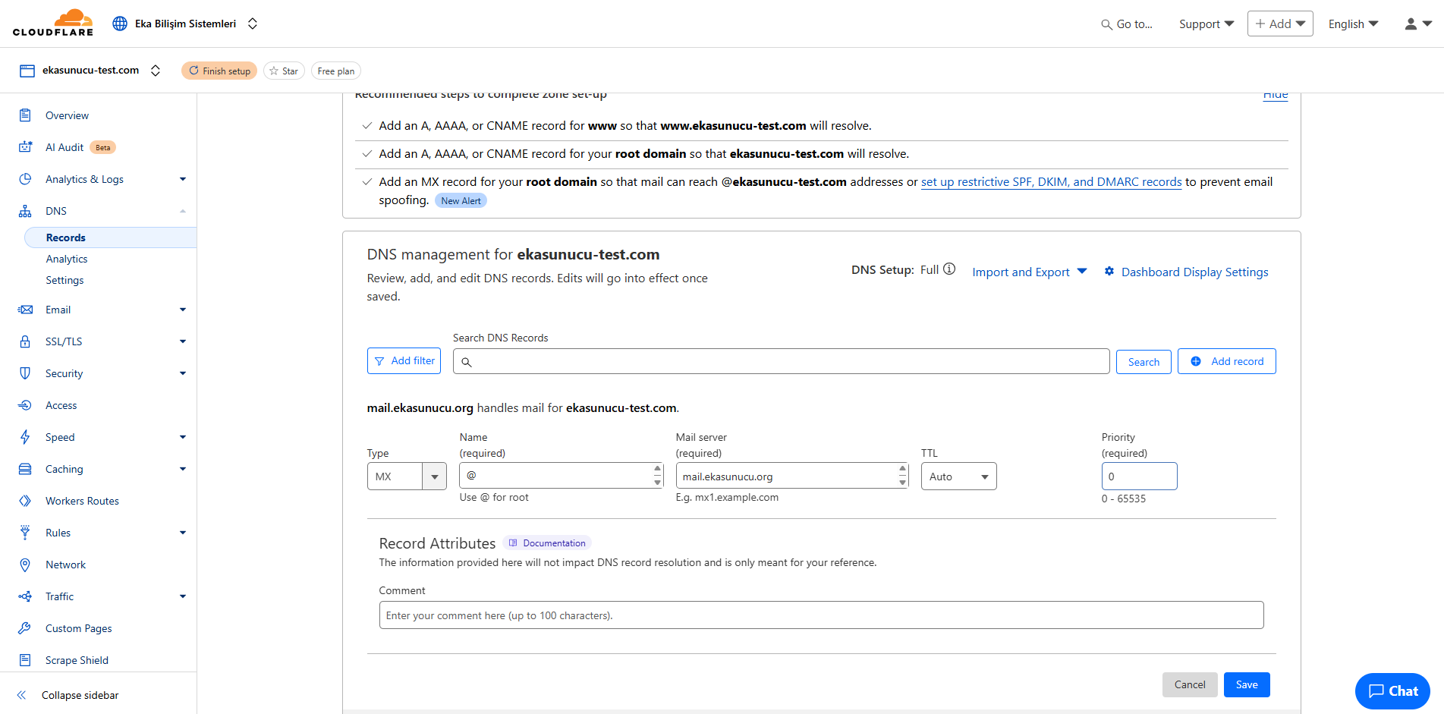Click the Analytics & Logs pie icon
The width and height of the screenshot is (1444, 714).
pos(25,179)
